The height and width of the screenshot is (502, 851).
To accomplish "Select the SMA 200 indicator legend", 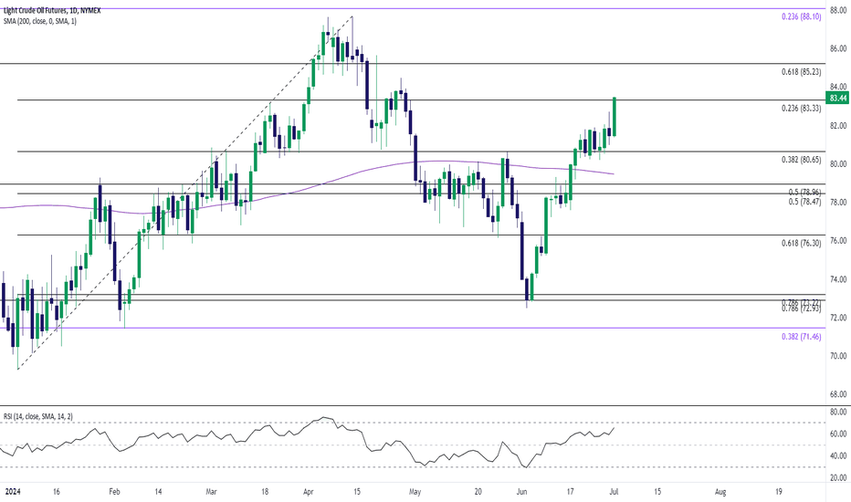I will pos(39,21).
